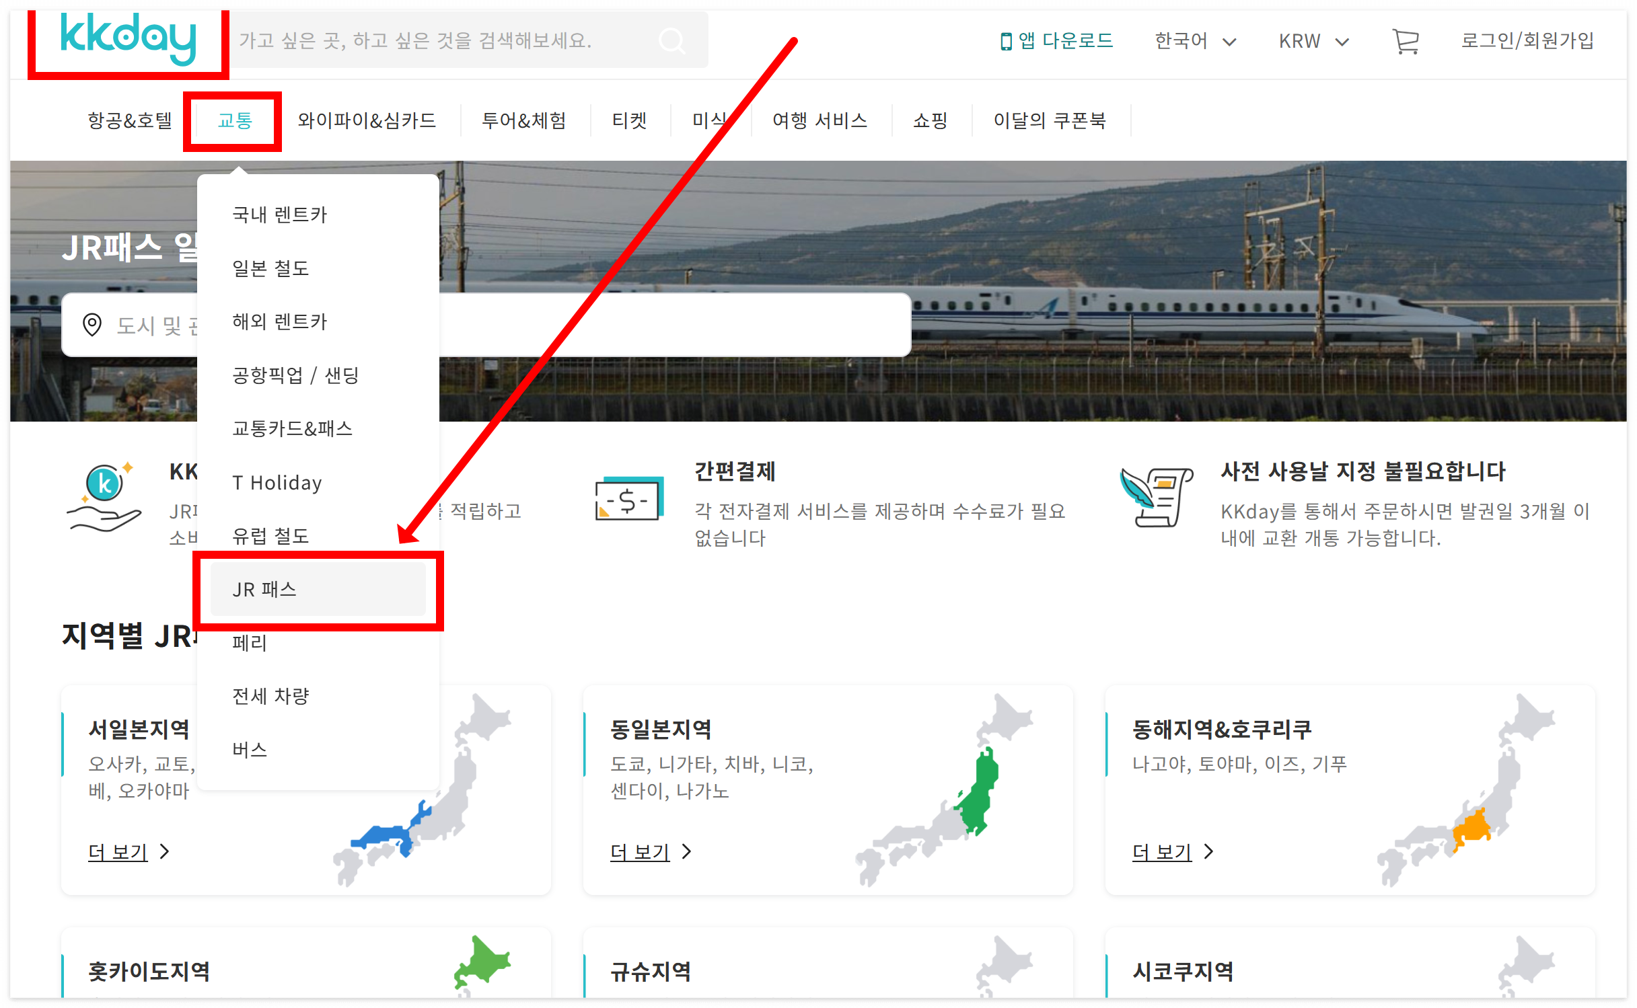Viewport: 1637px width, 1008px height.
Task: Select 유럽 철도 from dropdown
Action: [x=318, y=536]
